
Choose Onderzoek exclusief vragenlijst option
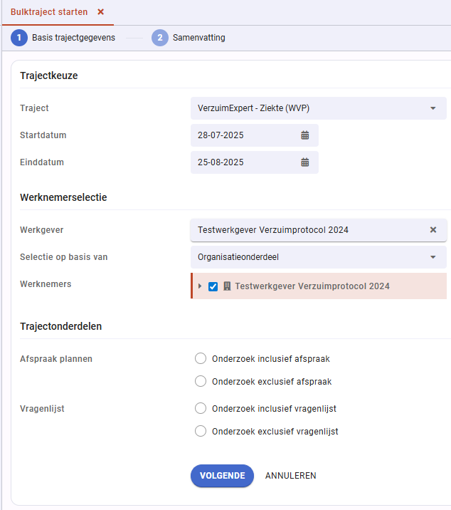201,431
